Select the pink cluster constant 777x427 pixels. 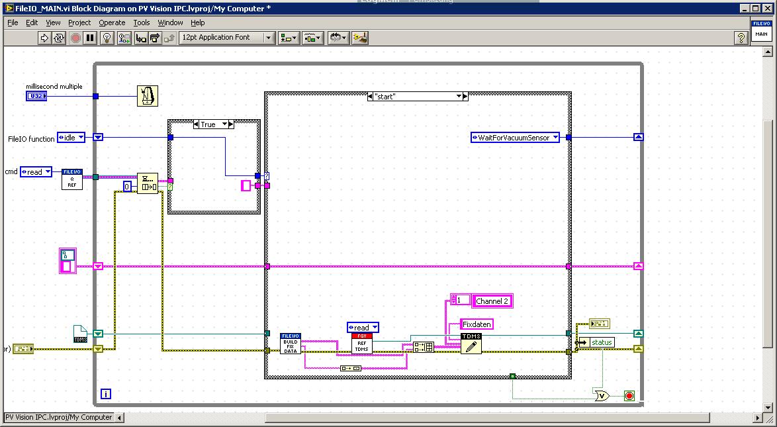[x=68, y=261]
